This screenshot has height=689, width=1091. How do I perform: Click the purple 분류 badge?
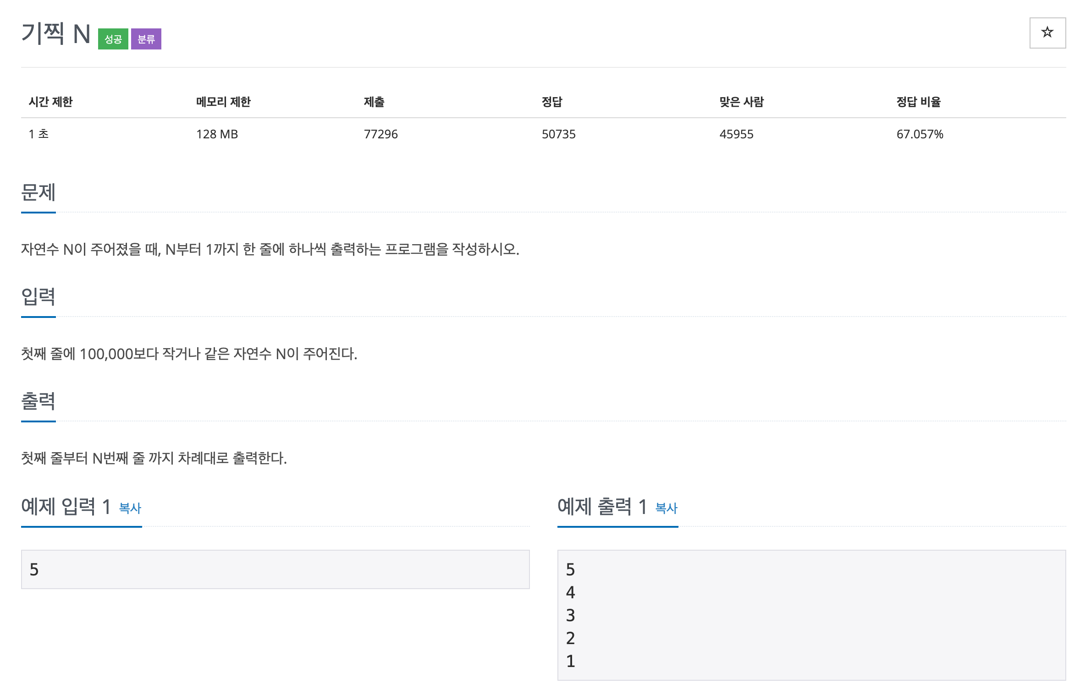coord(147,40)
